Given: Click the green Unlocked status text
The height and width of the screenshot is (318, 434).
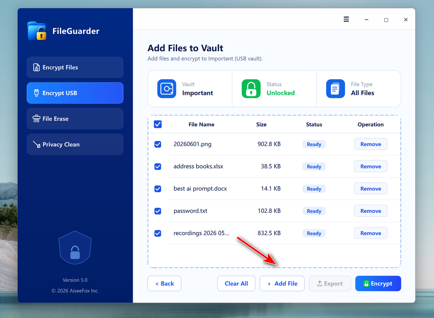Looking at the screenshot, I should pyautogui.click(x=281, y=93).
